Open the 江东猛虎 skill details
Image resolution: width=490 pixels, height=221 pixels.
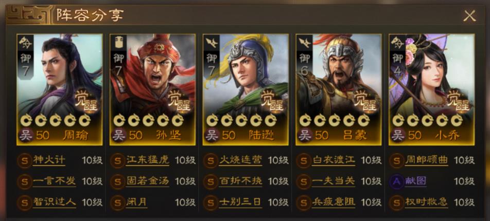[148, 160]
